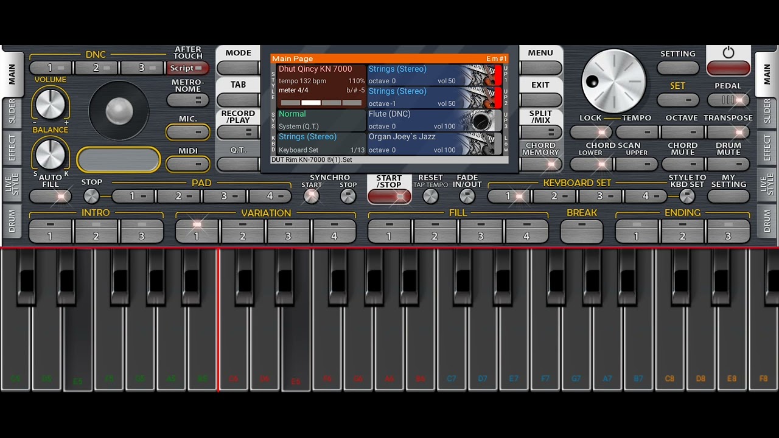Image resolution: width=779 pixels, height=438 pixels.
Task: Select VARIATION 4
Action: (x=334, y=231)
